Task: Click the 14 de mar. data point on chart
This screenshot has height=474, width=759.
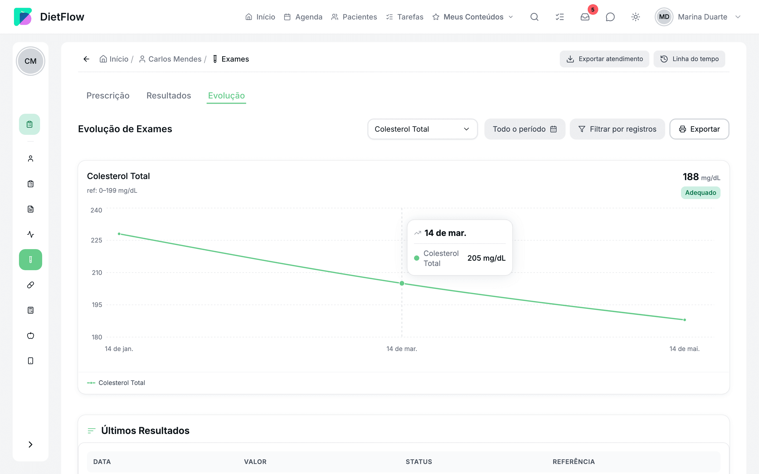Action: (x=402, y=283)
